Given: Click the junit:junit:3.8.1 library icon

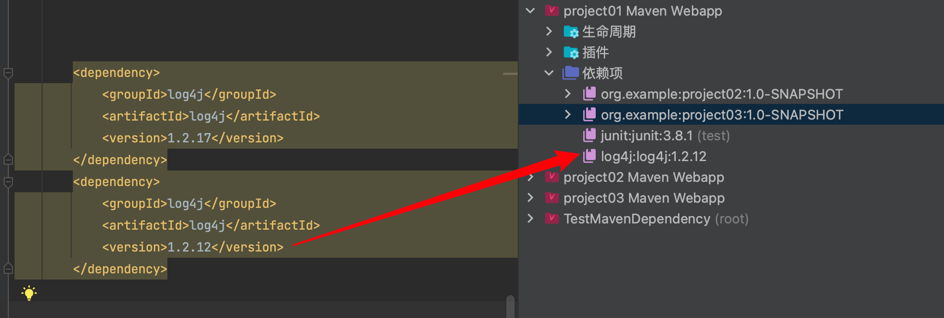Looking at the screenshot, I should coord(589,136).
